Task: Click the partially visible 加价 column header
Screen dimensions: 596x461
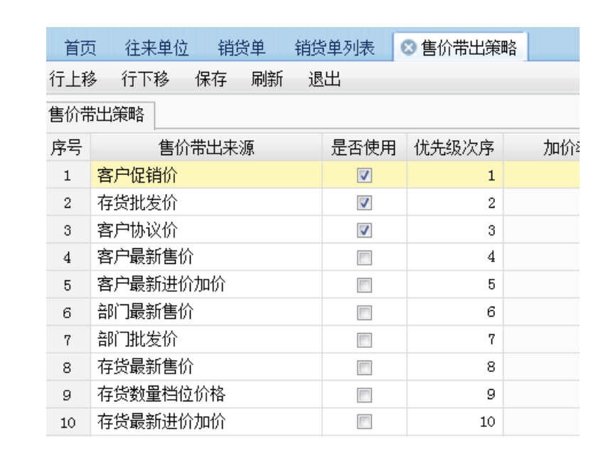Action: pyautogui.click(x=542, y=147)
